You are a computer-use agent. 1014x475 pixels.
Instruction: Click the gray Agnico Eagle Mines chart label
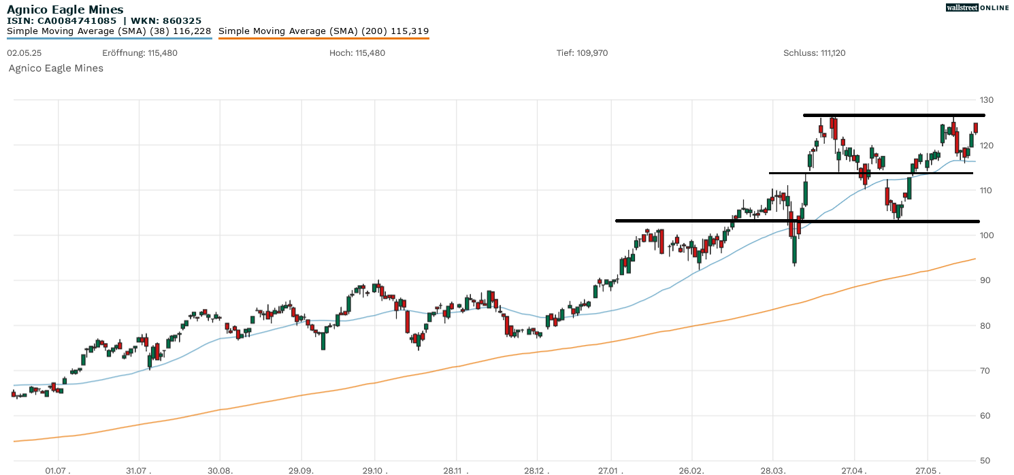(56, 68)
